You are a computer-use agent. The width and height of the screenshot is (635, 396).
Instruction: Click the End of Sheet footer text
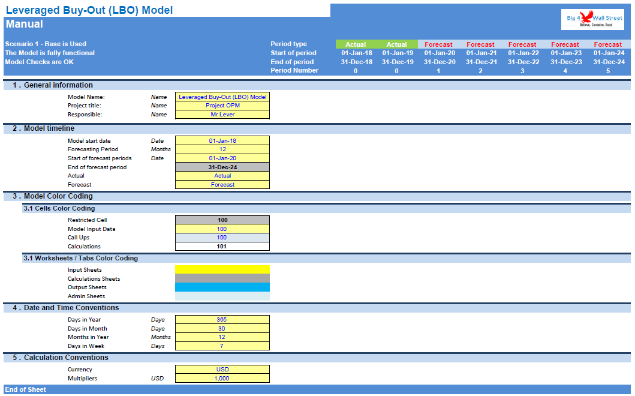(x=26, y=389)
